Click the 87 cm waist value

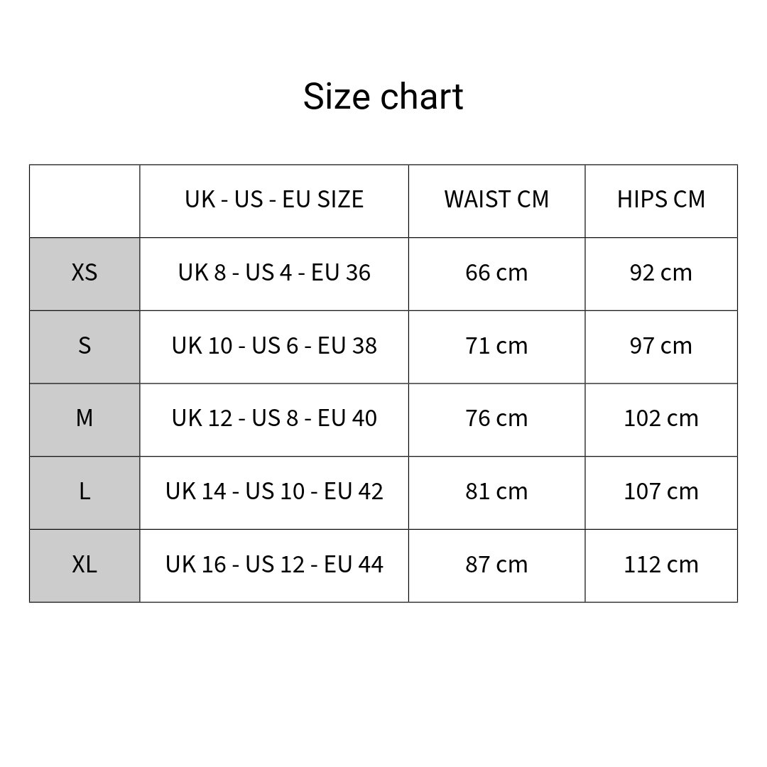tap(496, 565)
